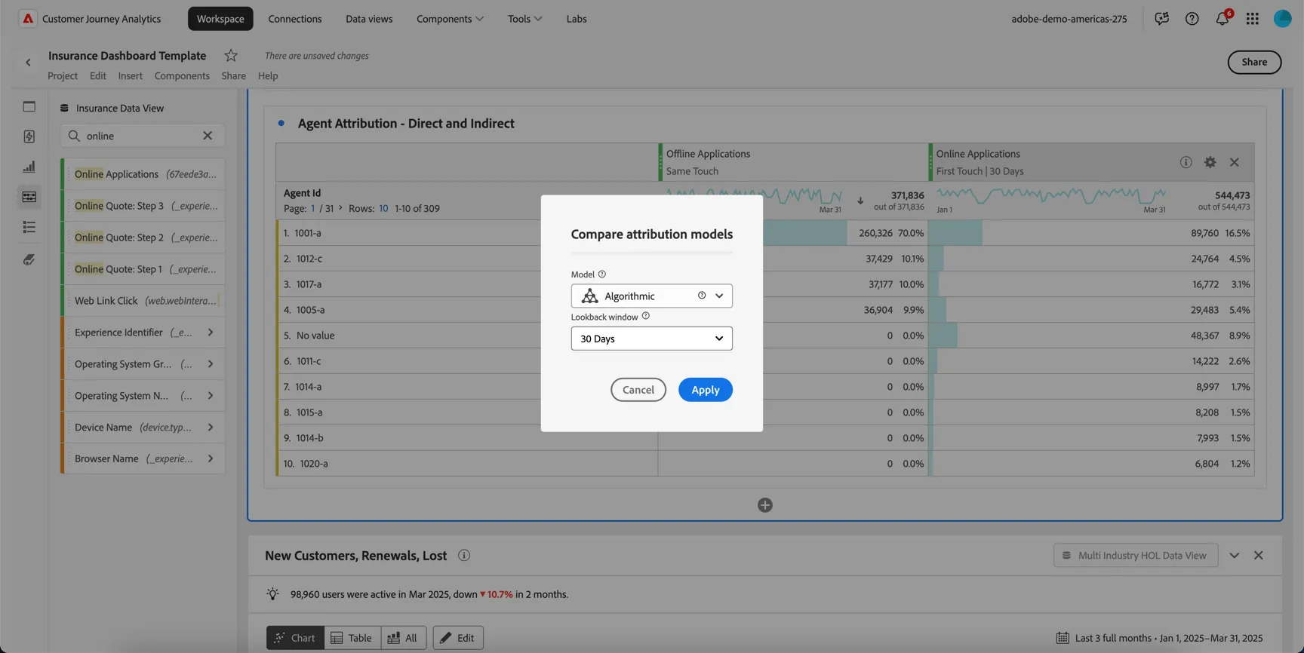Add a blank panel with the plus icon
Viewport: 1304px width, 653px height.
pyautogui.click(x=765, y=505)
